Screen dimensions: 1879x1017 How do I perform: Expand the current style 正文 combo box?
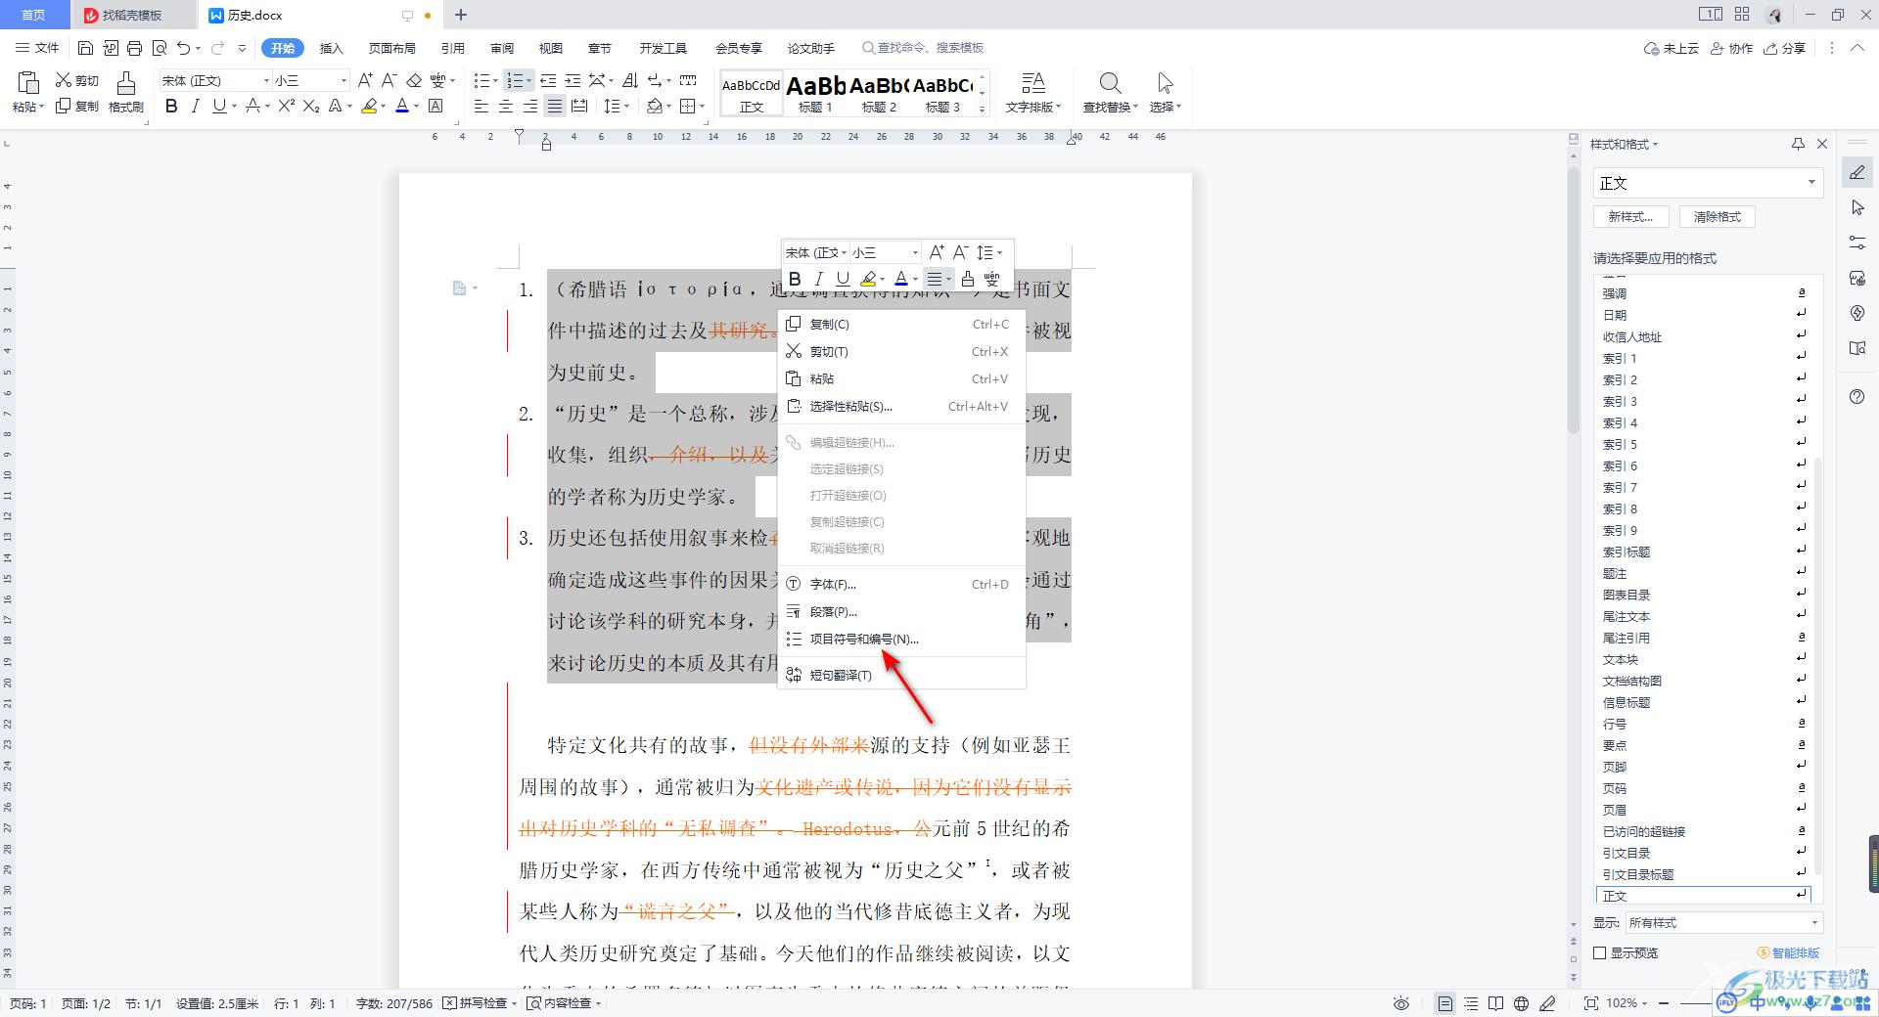point(1811,183)
